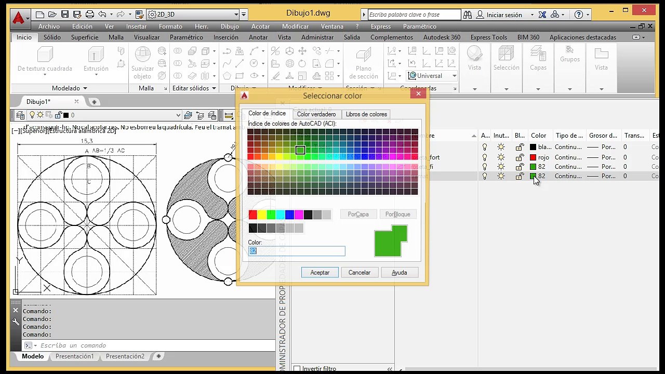
Task: Toggle the freeze sun on the rojo layer row
Action: click(501, 157)
